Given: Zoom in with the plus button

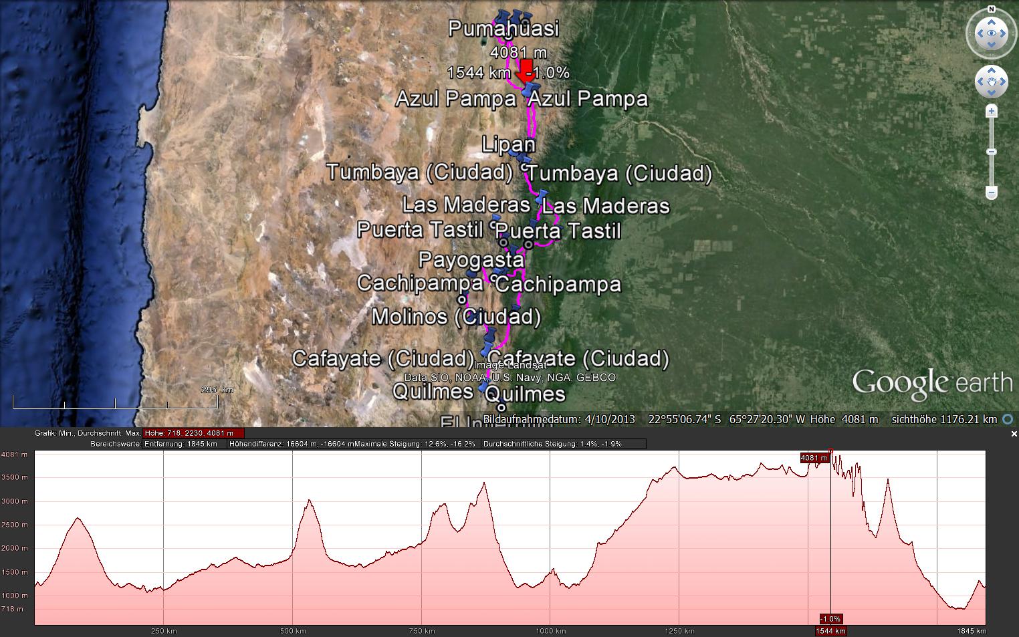Looking at the screenshot, I should point(992,111).
